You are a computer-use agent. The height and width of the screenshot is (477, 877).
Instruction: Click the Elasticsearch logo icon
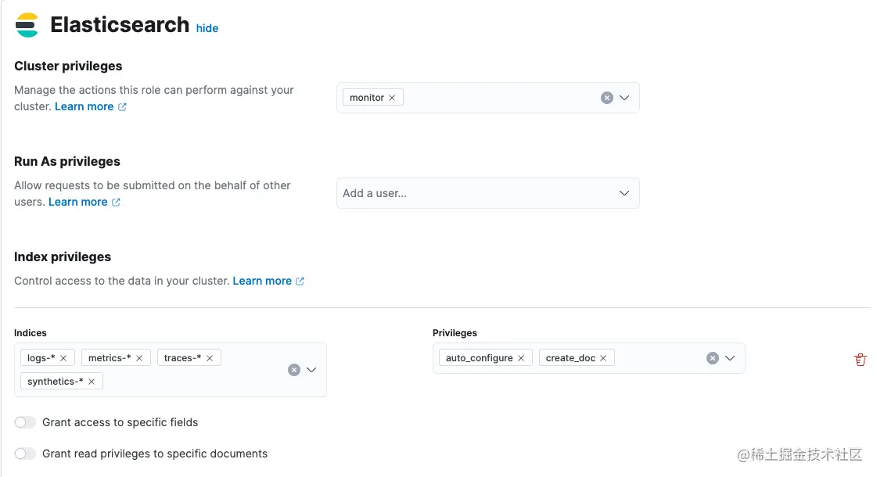pyautogui.click(x=27, y=25)
